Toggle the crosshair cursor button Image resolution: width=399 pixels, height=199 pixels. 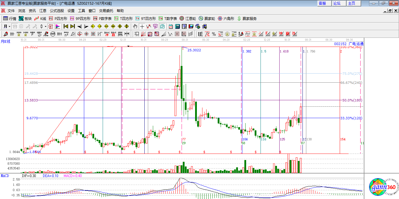(x=142, y=26)
